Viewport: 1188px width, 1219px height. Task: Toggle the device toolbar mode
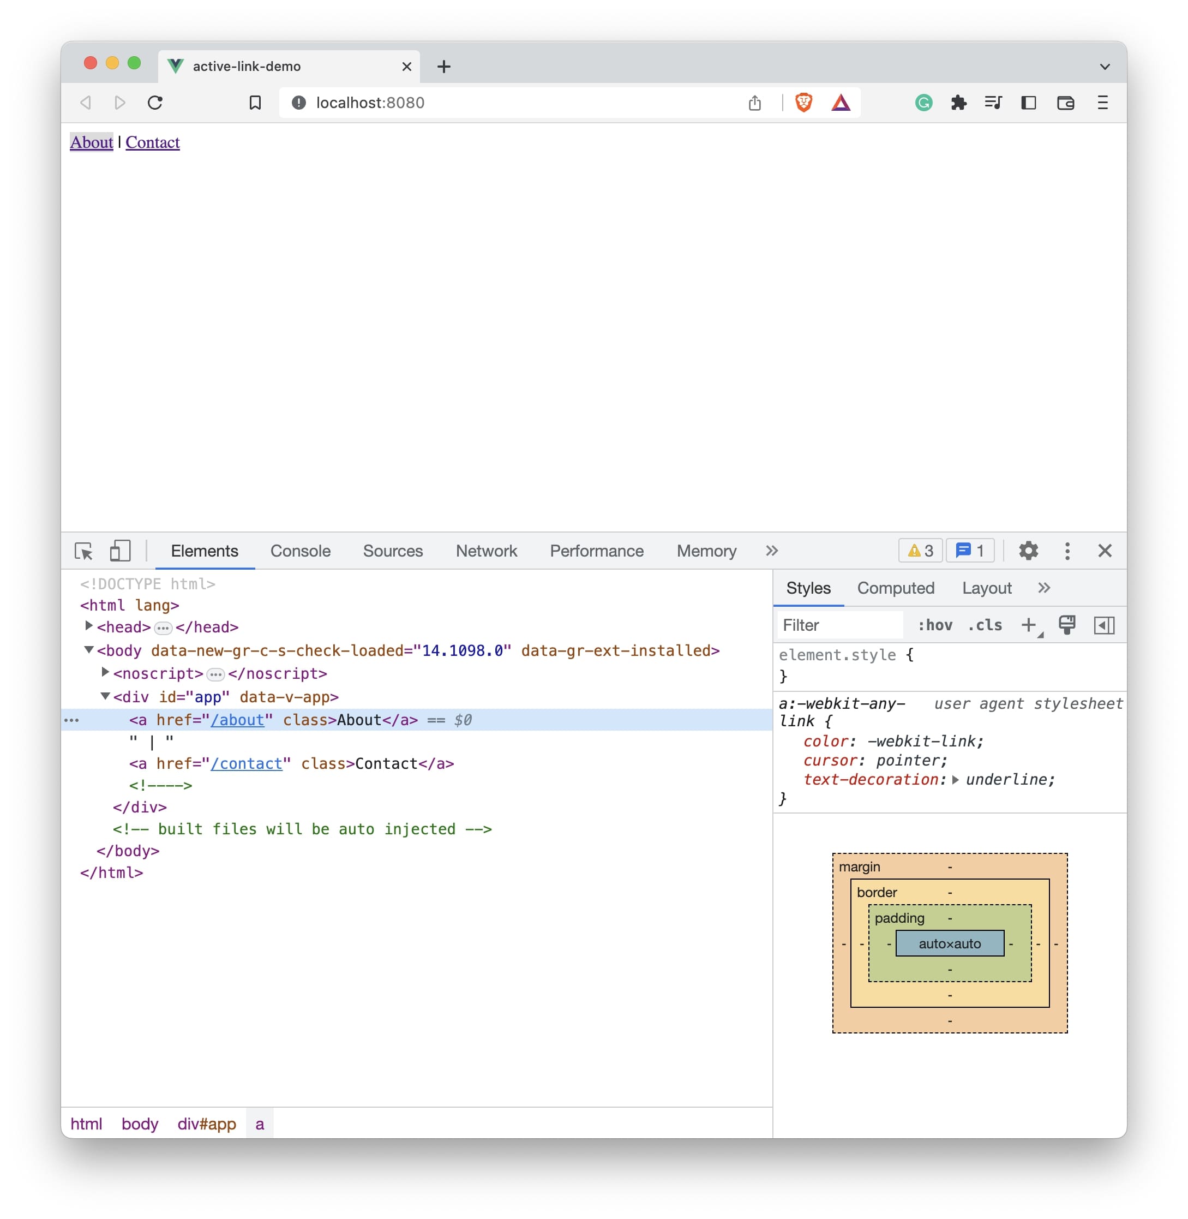click(x=120, y=551)
